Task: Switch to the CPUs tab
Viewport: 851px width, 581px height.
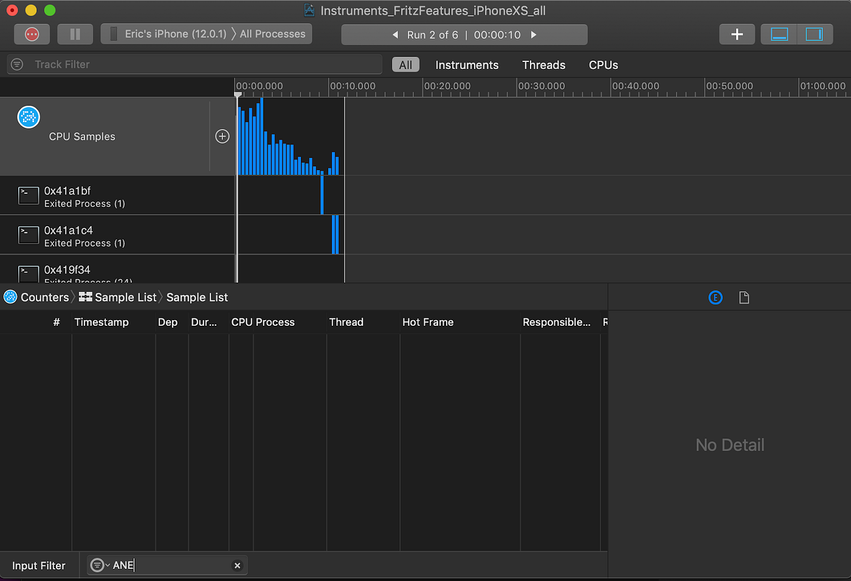Action: pos(603,65)
